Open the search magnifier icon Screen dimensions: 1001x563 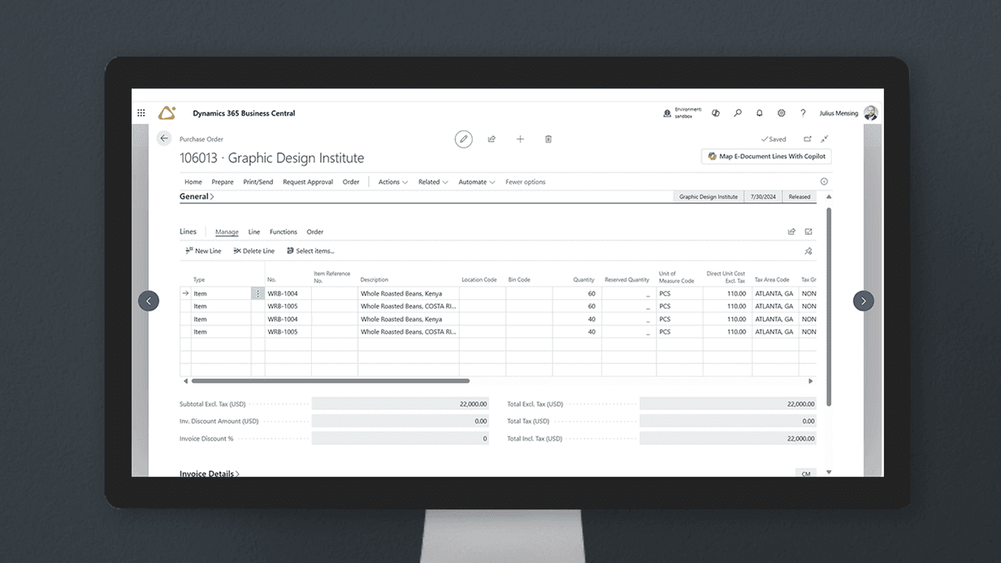[738, 114]
